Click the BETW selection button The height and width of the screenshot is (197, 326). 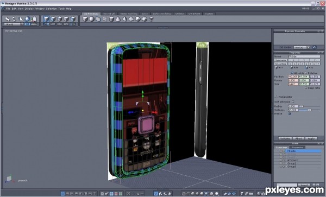[x=66, y=24]
